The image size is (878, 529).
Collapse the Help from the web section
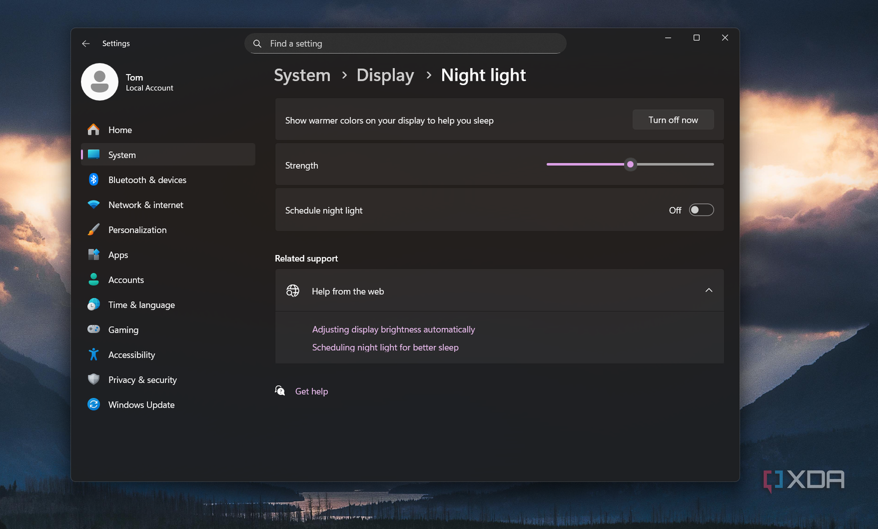tap(708, 291)
